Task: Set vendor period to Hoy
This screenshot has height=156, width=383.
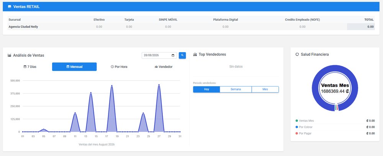Action: [206, 89]
